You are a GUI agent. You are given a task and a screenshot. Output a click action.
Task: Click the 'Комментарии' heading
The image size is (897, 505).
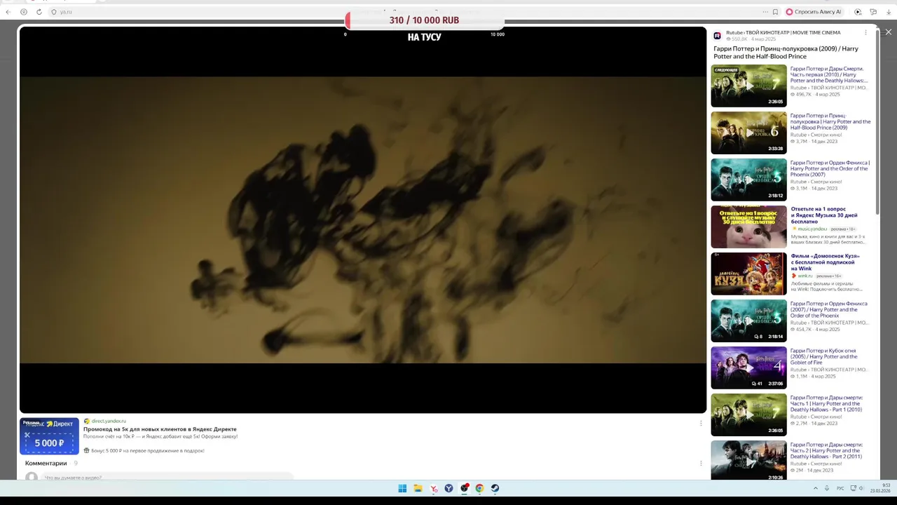46,463
